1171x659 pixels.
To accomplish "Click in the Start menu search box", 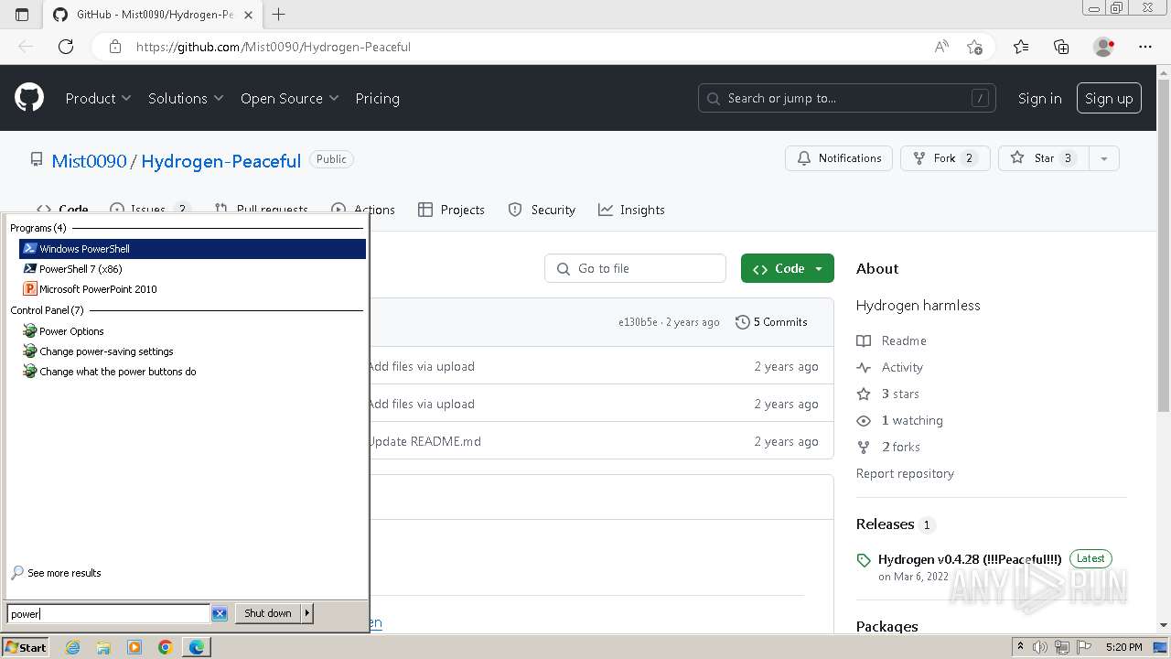I will coord(109,614).
